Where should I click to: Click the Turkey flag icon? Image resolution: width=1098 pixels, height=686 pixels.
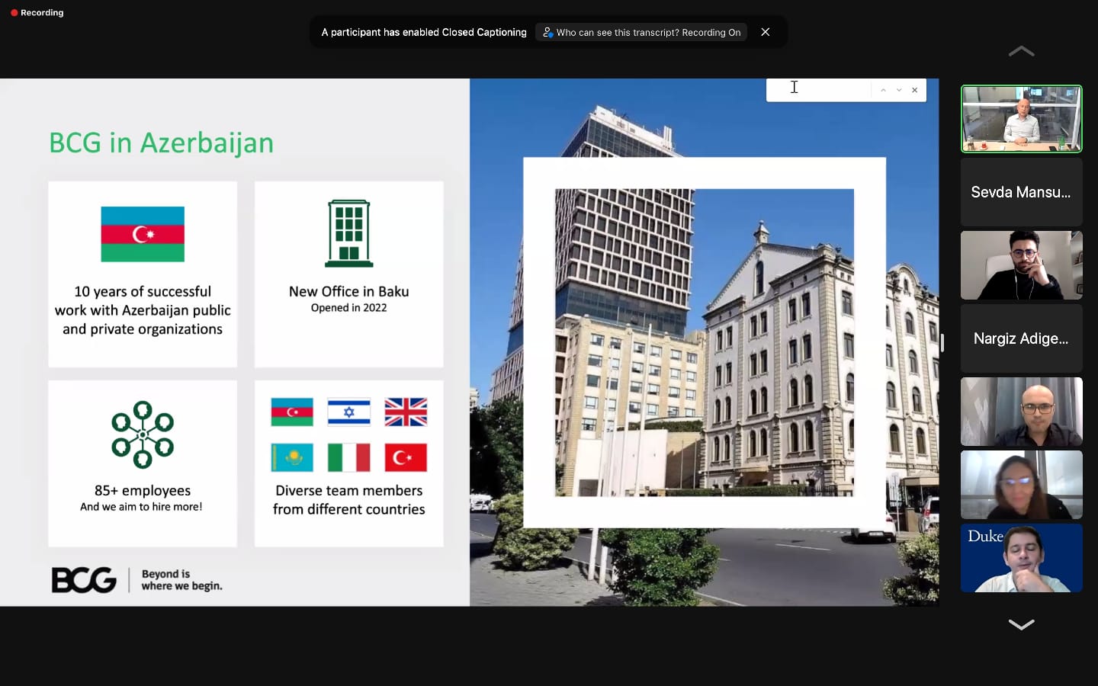click(x=406, y=458)
